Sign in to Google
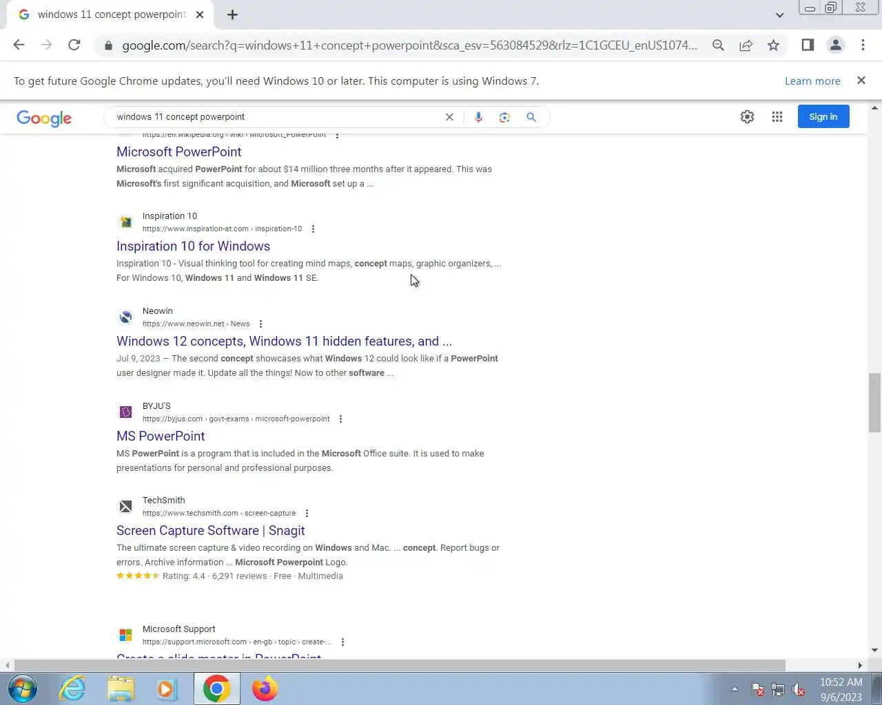The width and height of the screenshot is (882, 705). [823, 116]
